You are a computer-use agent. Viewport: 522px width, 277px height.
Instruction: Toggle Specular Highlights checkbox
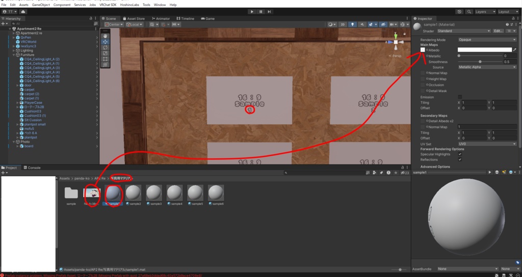(460, 154)
